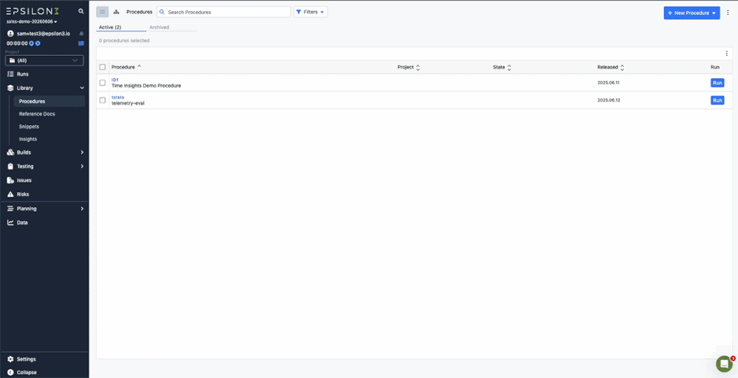738x378 pixels.
Task: Open the chat support bubble
Action: [724, 364]
